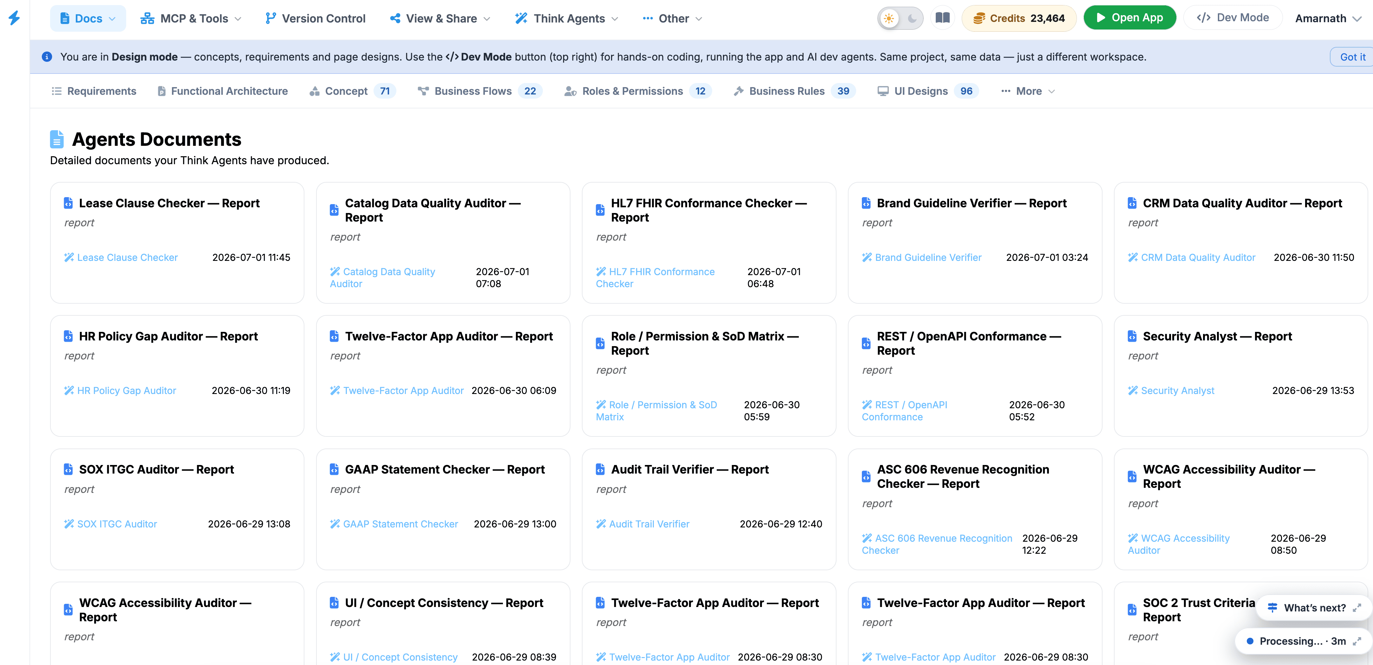This screenshot has width=1373, height=665.
Task: Click the lightning bolt app logo
Action: coord(14,18)
